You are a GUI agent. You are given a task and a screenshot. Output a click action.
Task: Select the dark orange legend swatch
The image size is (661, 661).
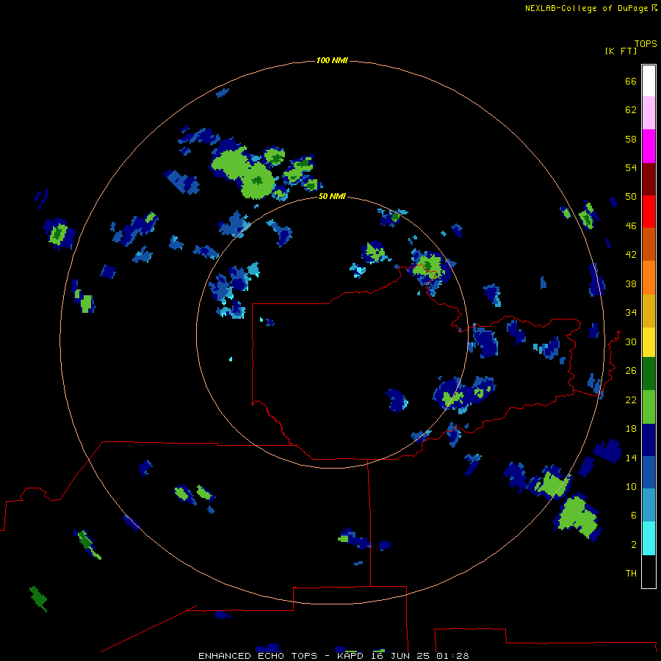click(x=649, y=244)
